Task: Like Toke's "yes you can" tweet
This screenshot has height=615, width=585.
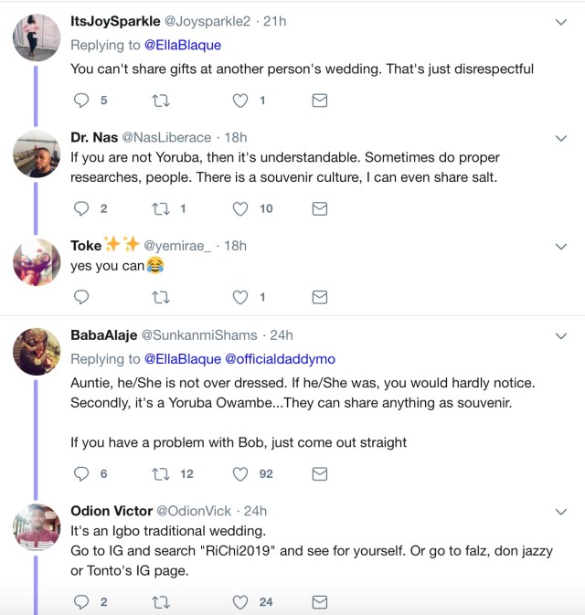Action: (x=240, y=297)
